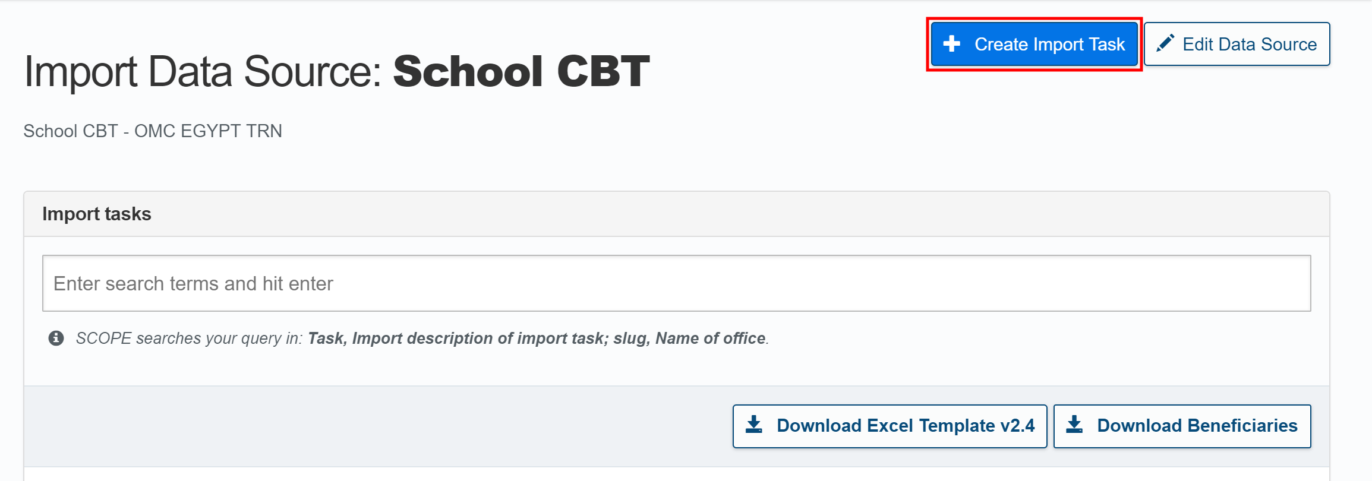
Task: Click the download icon for Beneficiaries
Action: click(x=1074, y=425)
